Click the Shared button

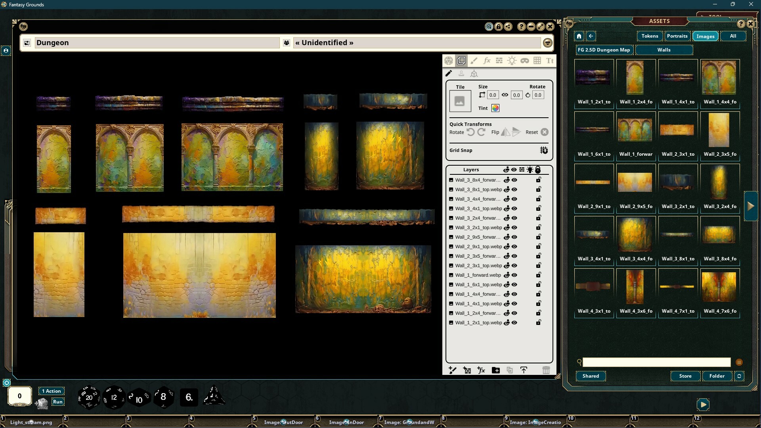coord(590,376)
